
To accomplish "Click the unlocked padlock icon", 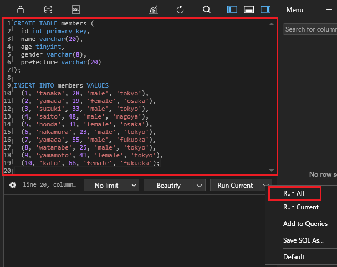I will tap(21, 9).
